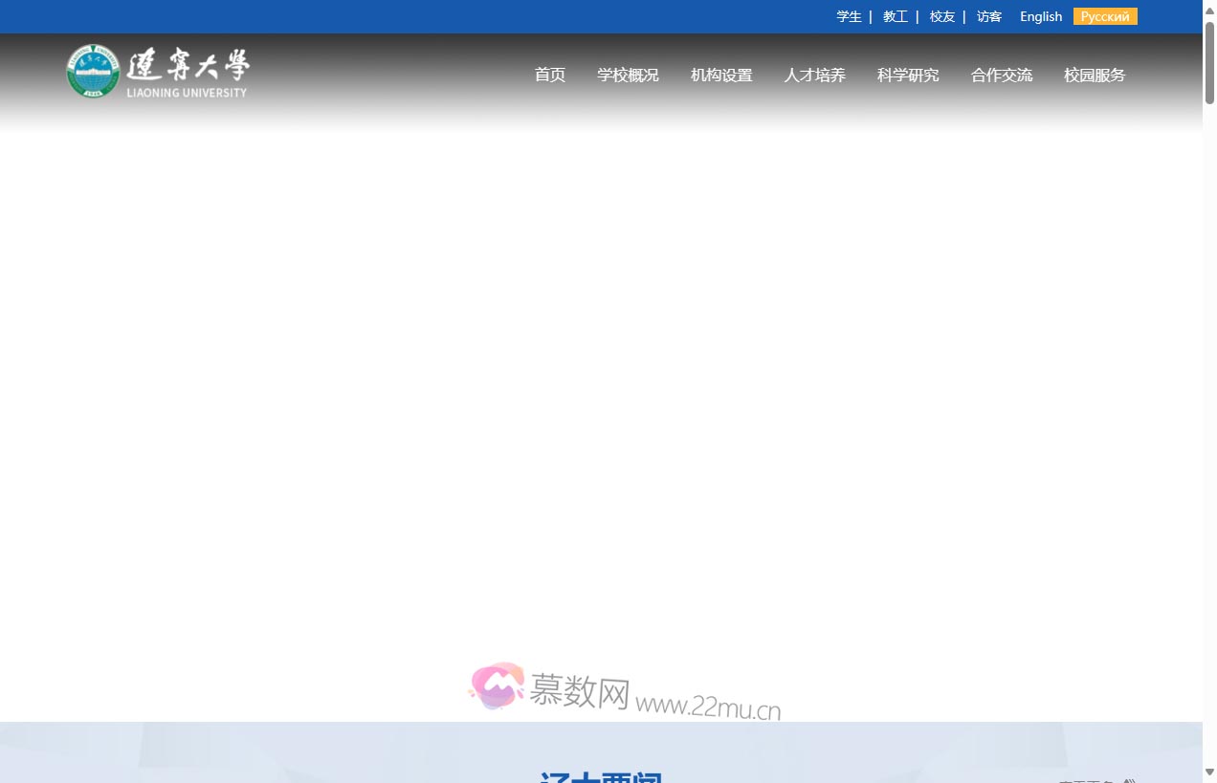Select 校园服务 in the navigation bar
This screenshot has width=1217, height=783.
pyautogui.click(x=1094, y=75)
